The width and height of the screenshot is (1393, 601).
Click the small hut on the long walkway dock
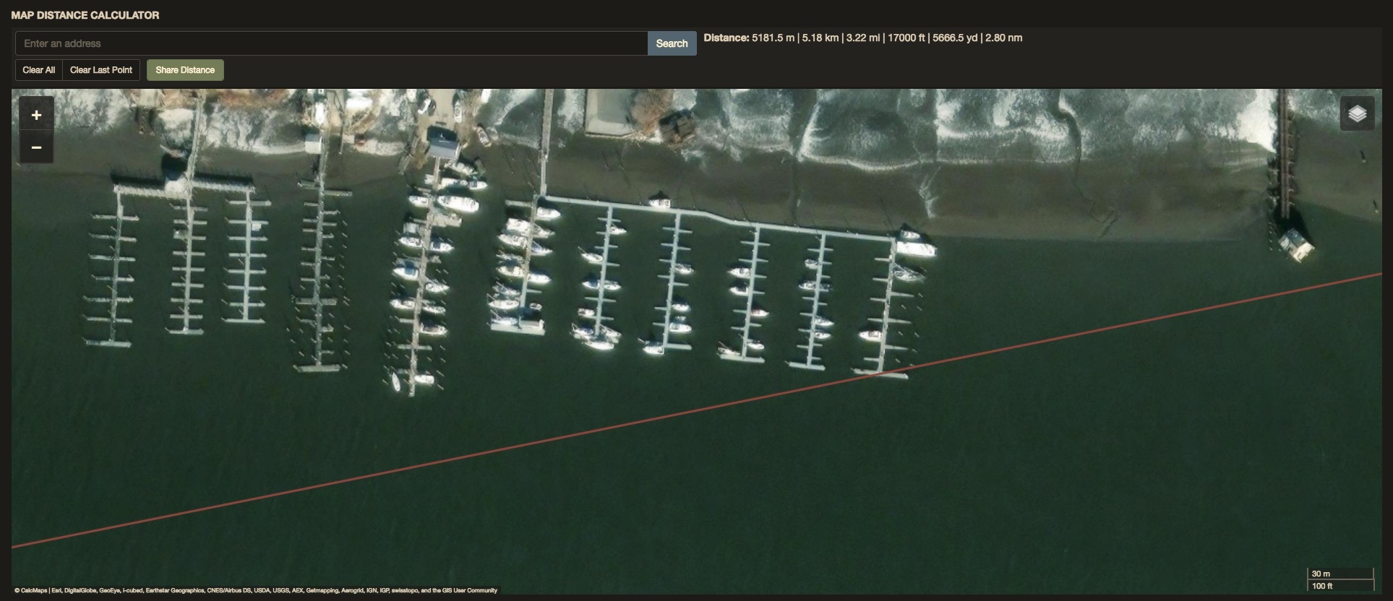(659, 200)
